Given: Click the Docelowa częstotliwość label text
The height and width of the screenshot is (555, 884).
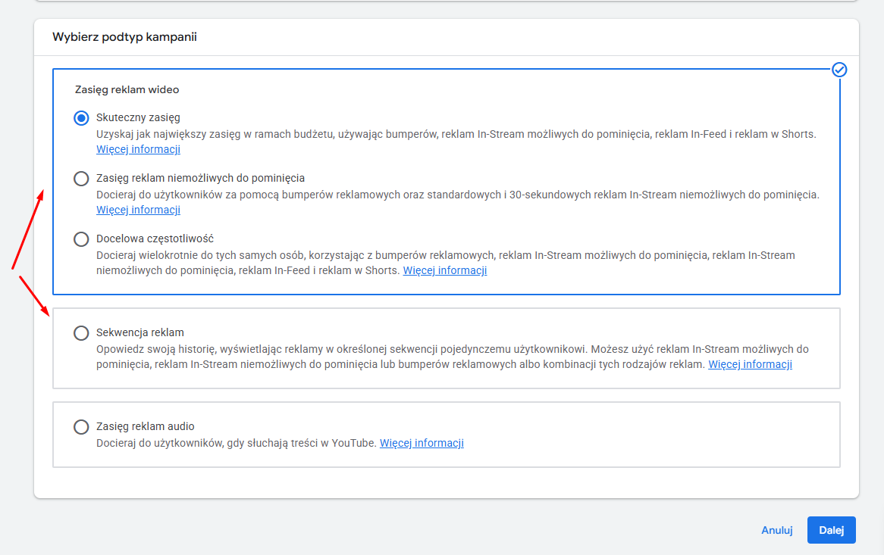Looking at the screenshot, I should tap(155, 239).
